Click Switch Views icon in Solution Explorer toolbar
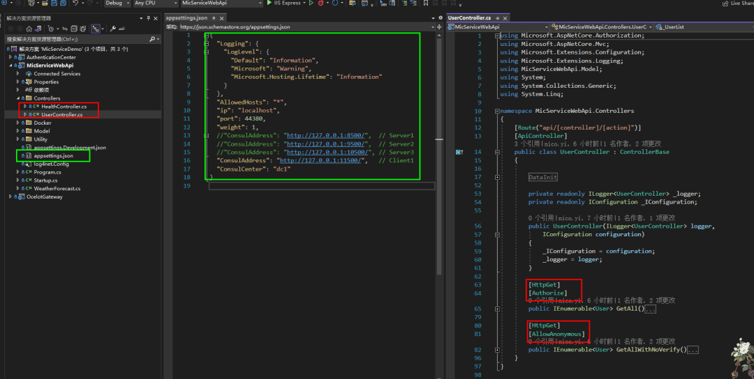This screenshot has width=754, height=379. pyautogui.click(x=38, y=29)
